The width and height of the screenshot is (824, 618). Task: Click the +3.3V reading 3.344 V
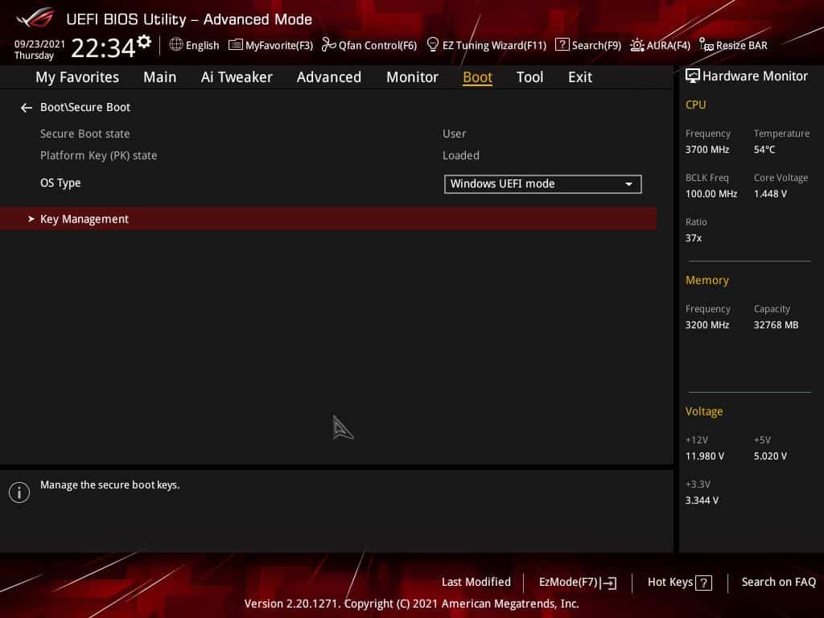point(702,501)
